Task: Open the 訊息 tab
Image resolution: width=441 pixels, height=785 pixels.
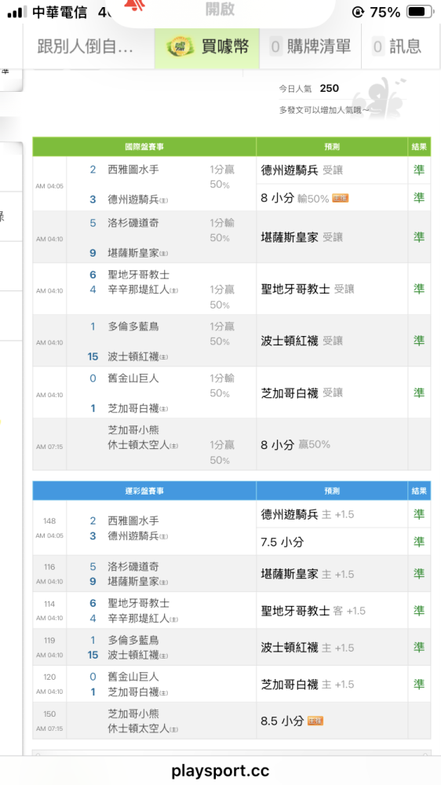Action: [x=398, y=46]
